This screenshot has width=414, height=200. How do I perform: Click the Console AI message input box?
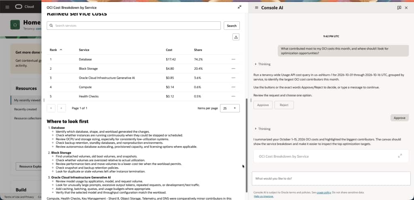click(331, 178)
